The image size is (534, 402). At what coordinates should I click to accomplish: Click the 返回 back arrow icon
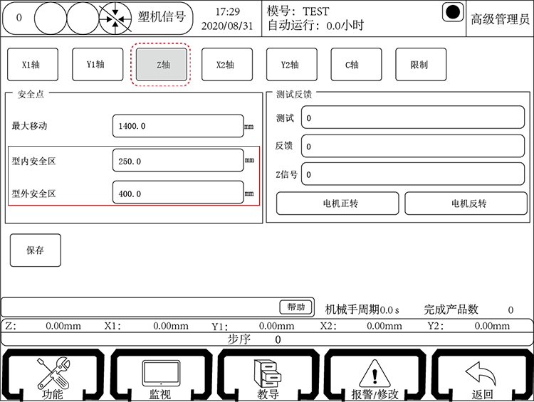coord(483,372)
